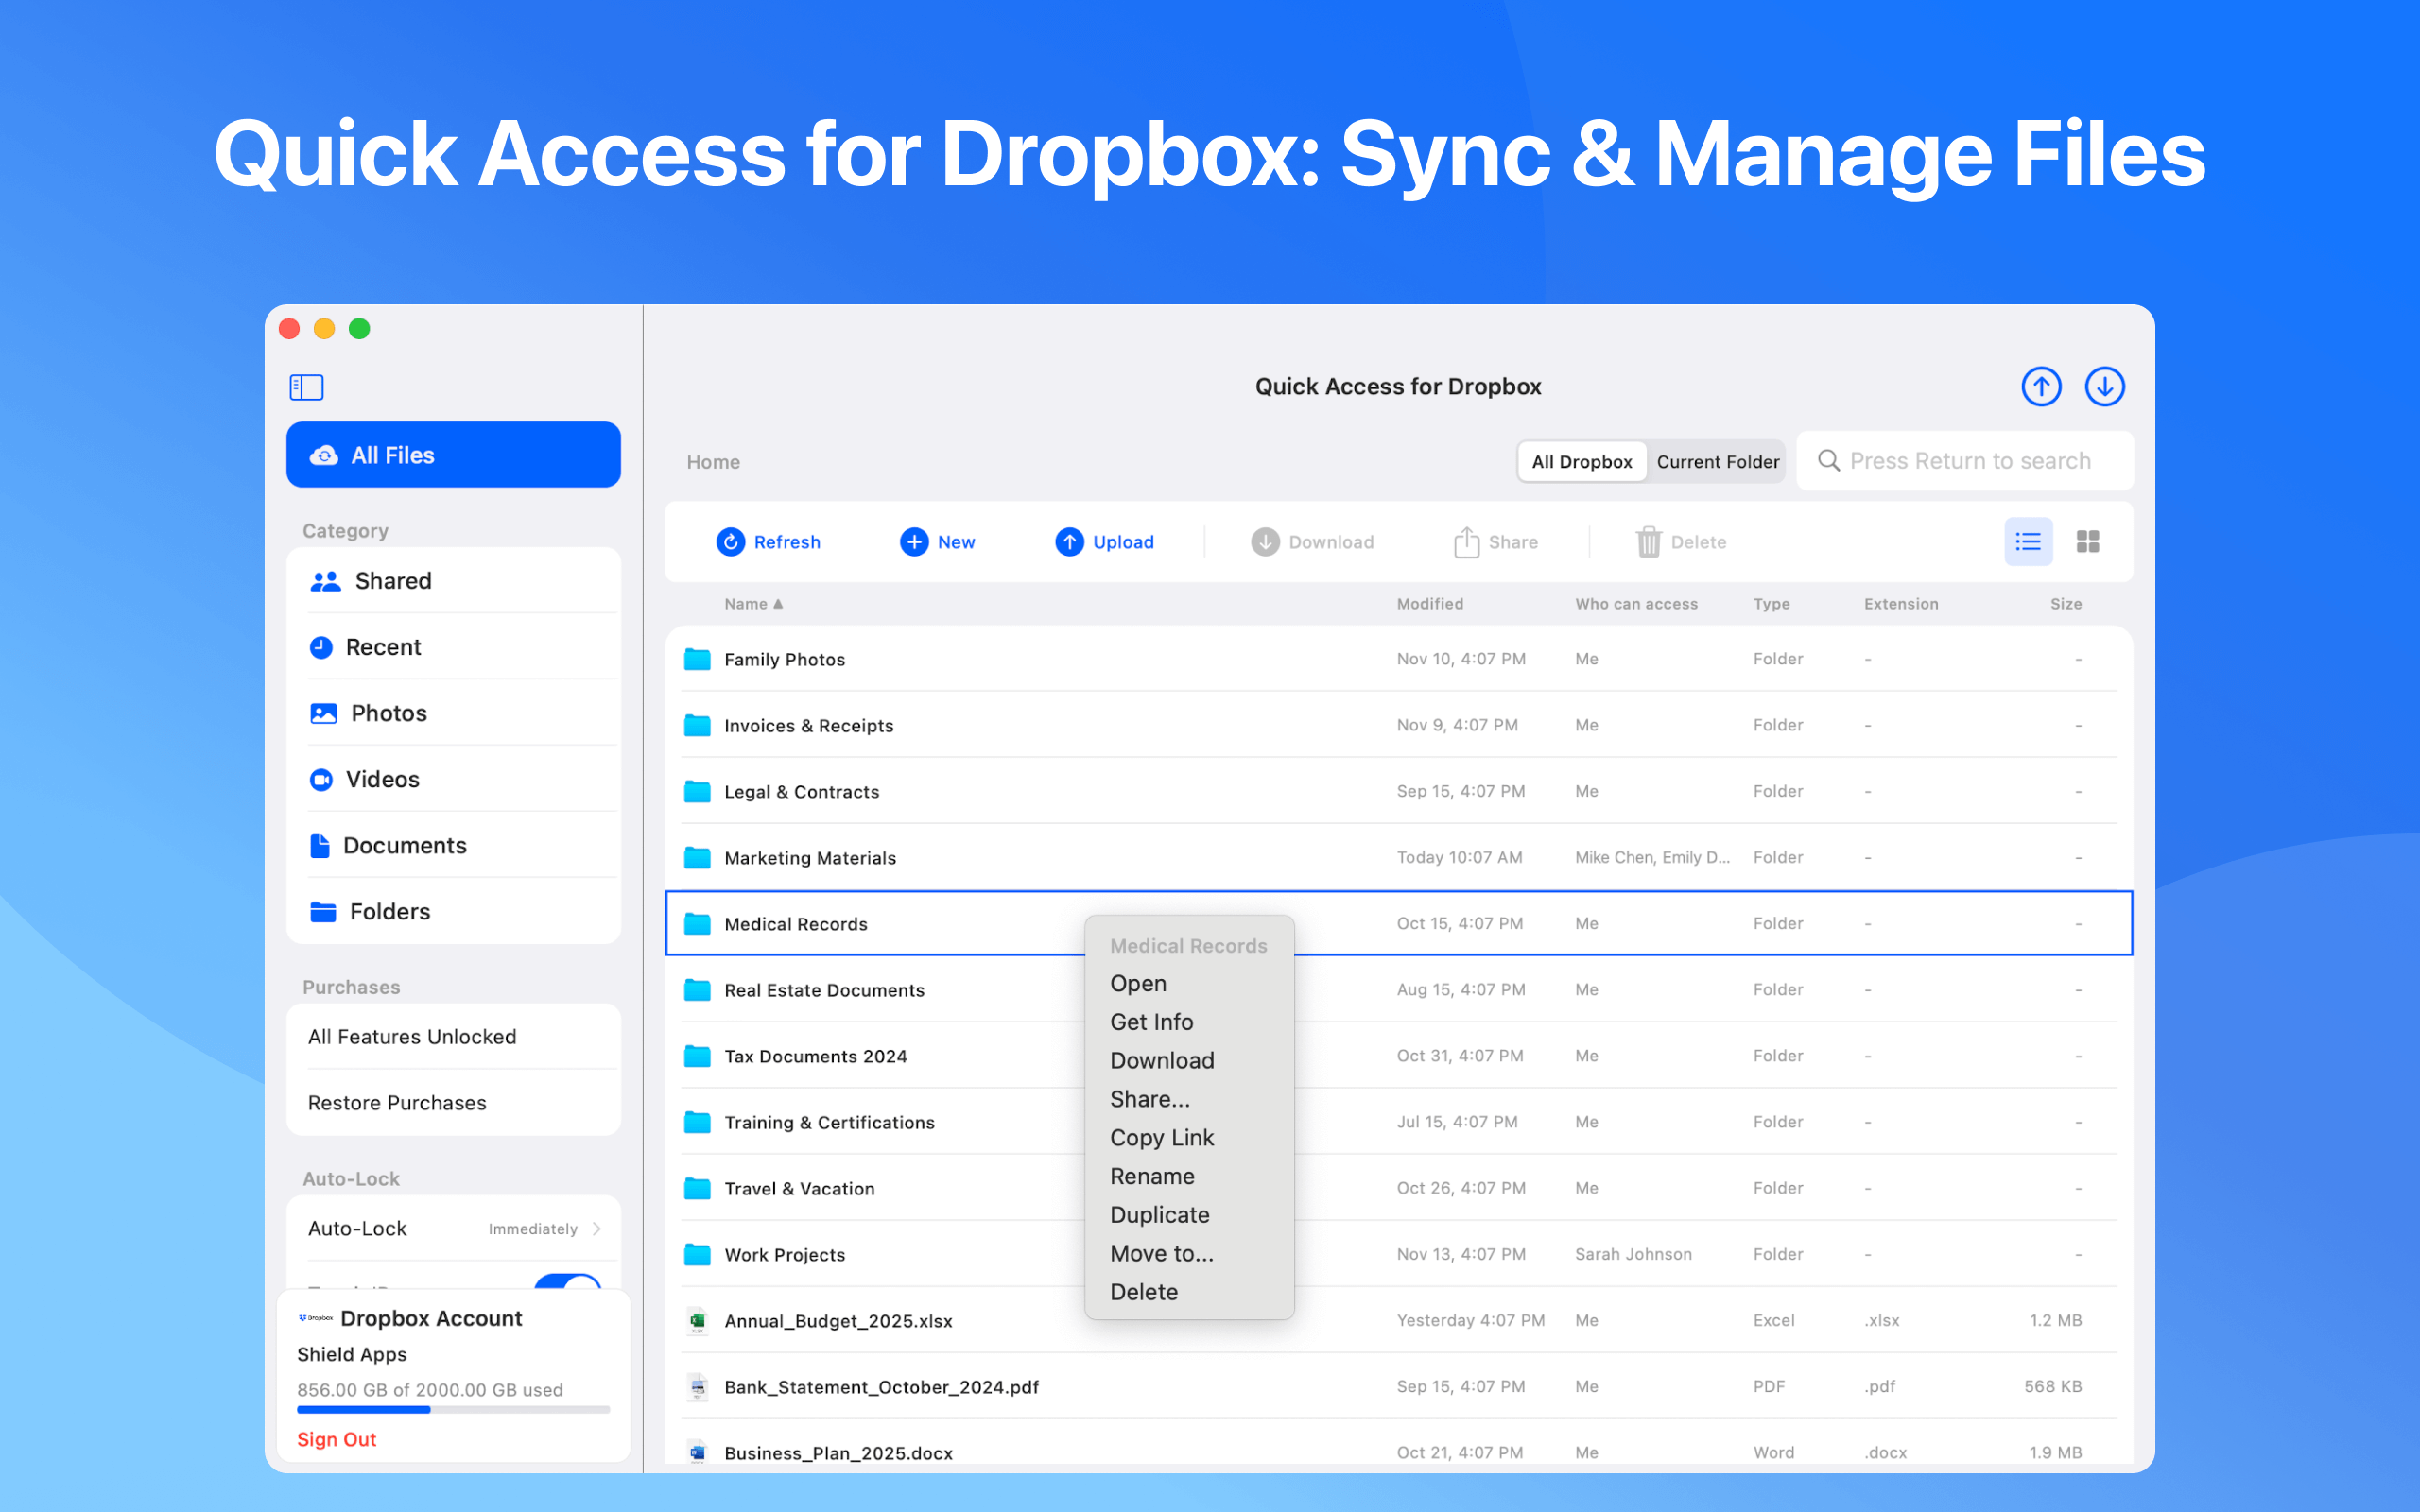This screenshot has height=1512, width=2420.
Task: Click the Upload toolbar button
Action: (x=1105, y=542)
